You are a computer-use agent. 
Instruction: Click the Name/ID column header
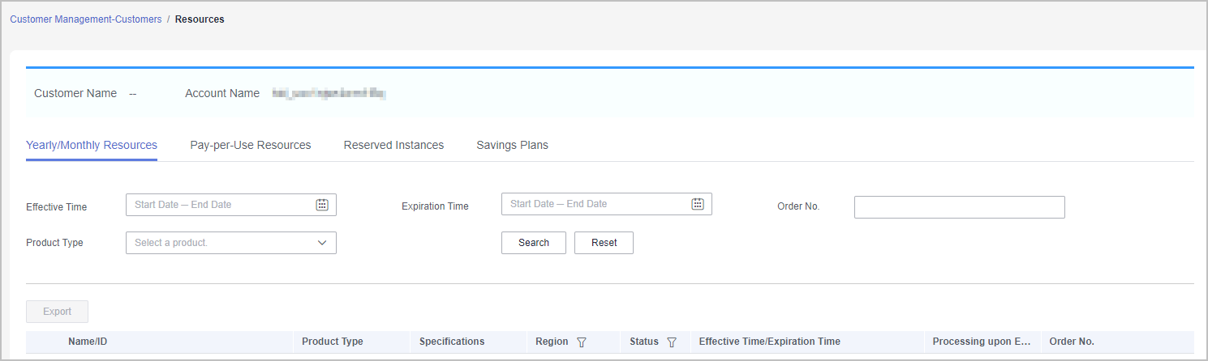tap(88, 342)
